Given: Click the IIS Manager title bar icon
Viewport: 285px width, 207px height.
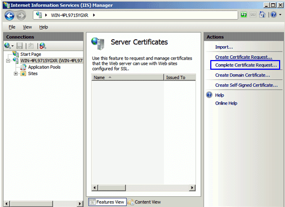Looking at the screenshot, I should pos(7,5).
